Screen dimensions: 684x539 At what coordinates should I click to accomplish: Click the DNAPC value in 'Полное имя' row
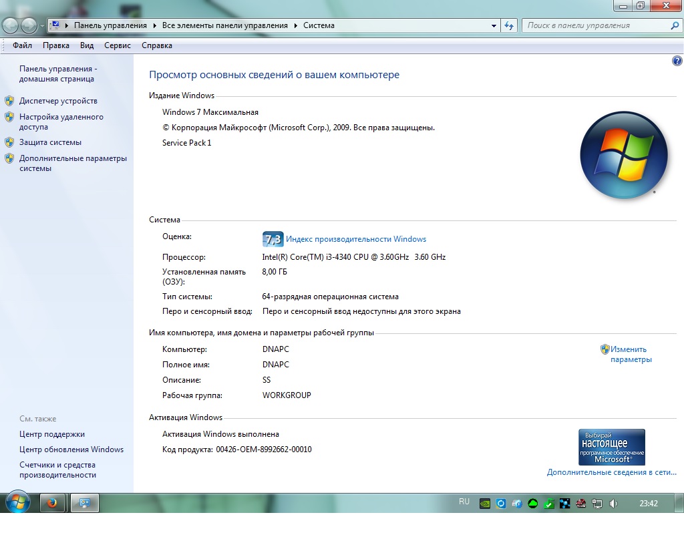[x=276, y=365]
